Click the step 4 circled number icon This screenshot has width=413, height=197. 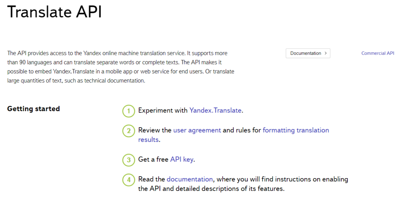[x=129, y=180]
